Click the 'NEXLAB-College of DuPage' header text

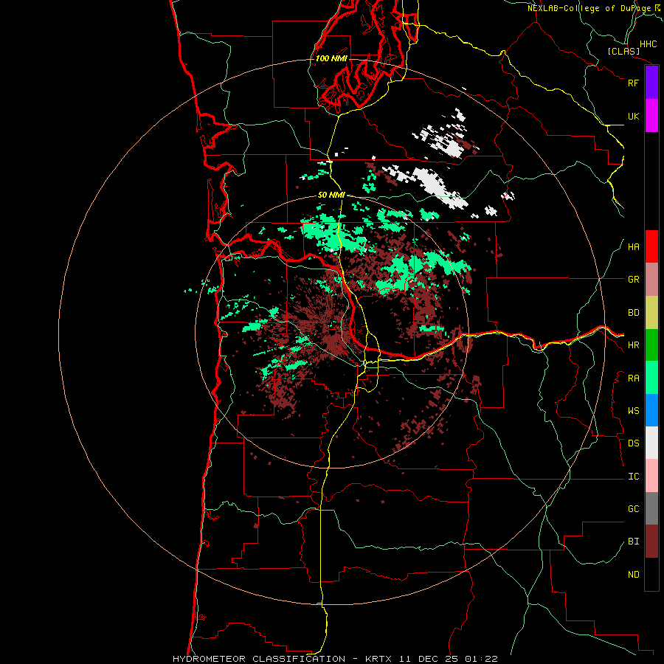click(589, 8)
